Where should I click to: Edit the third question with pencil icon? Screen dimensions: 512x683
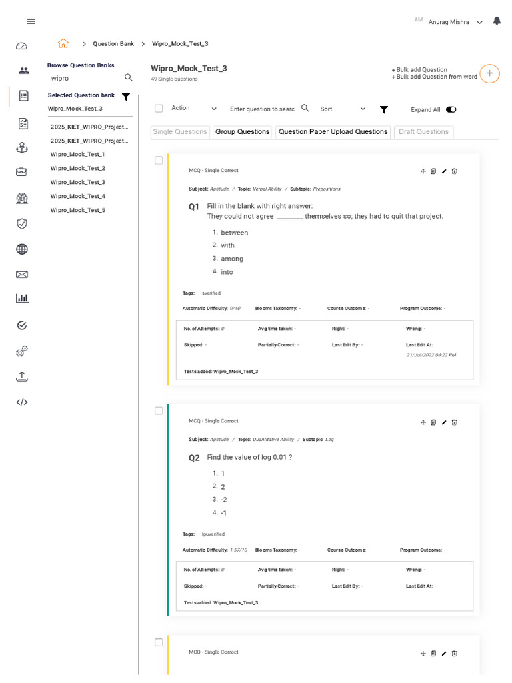[x=444, y=654]
